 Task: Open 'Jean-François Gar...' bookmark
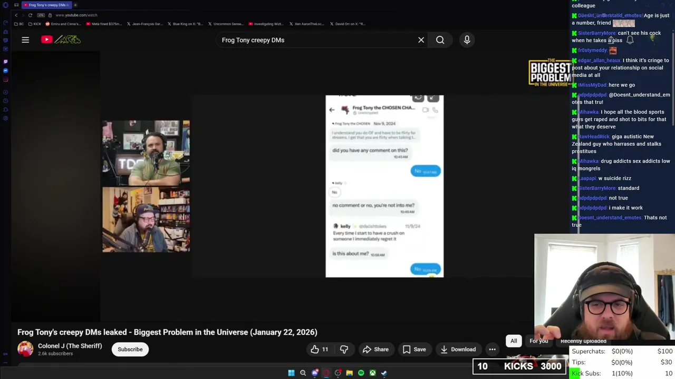[145, 24]
